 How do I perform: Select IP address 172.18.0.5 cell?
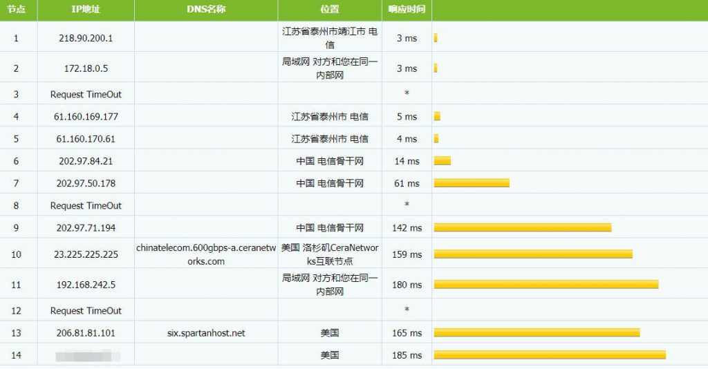[x=86, y=68]
